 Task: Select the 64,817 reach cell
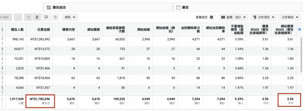coord(16,51)
